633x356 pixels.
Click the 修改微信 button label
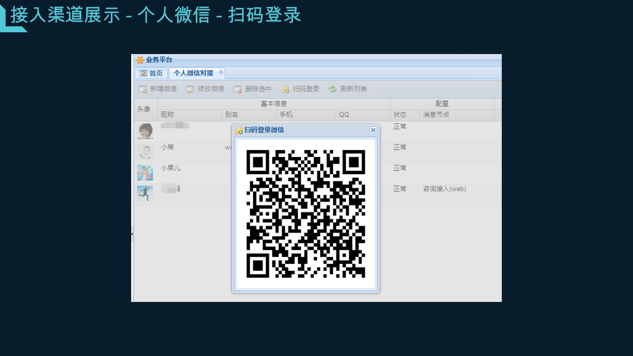pyautogui.click(x=211, y=89)
